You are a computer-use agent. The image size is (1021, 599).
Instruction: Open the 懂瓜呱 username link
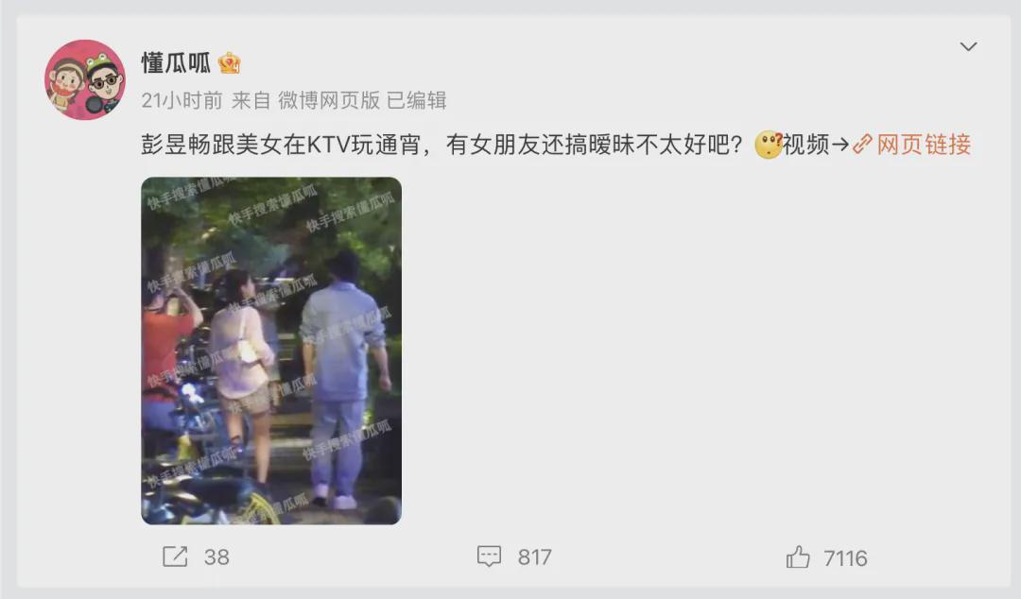176,63
